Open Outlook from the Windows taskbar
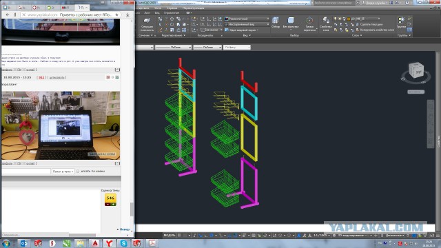This screenshot has height=248, width=441. [24, 243]
